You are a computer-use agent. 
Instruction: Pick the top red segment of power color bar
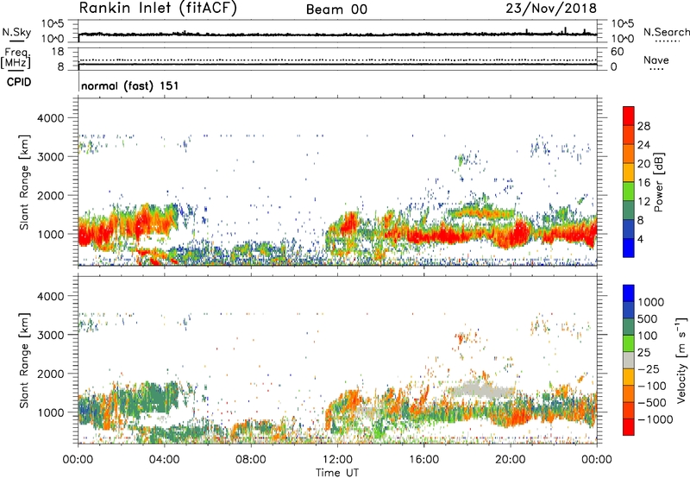629,116
